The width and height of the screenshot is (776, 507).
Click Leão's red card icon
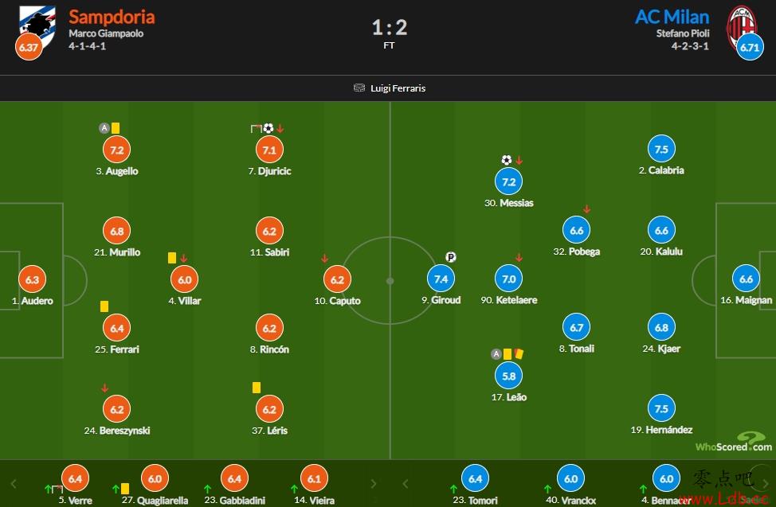click(519, 353)
